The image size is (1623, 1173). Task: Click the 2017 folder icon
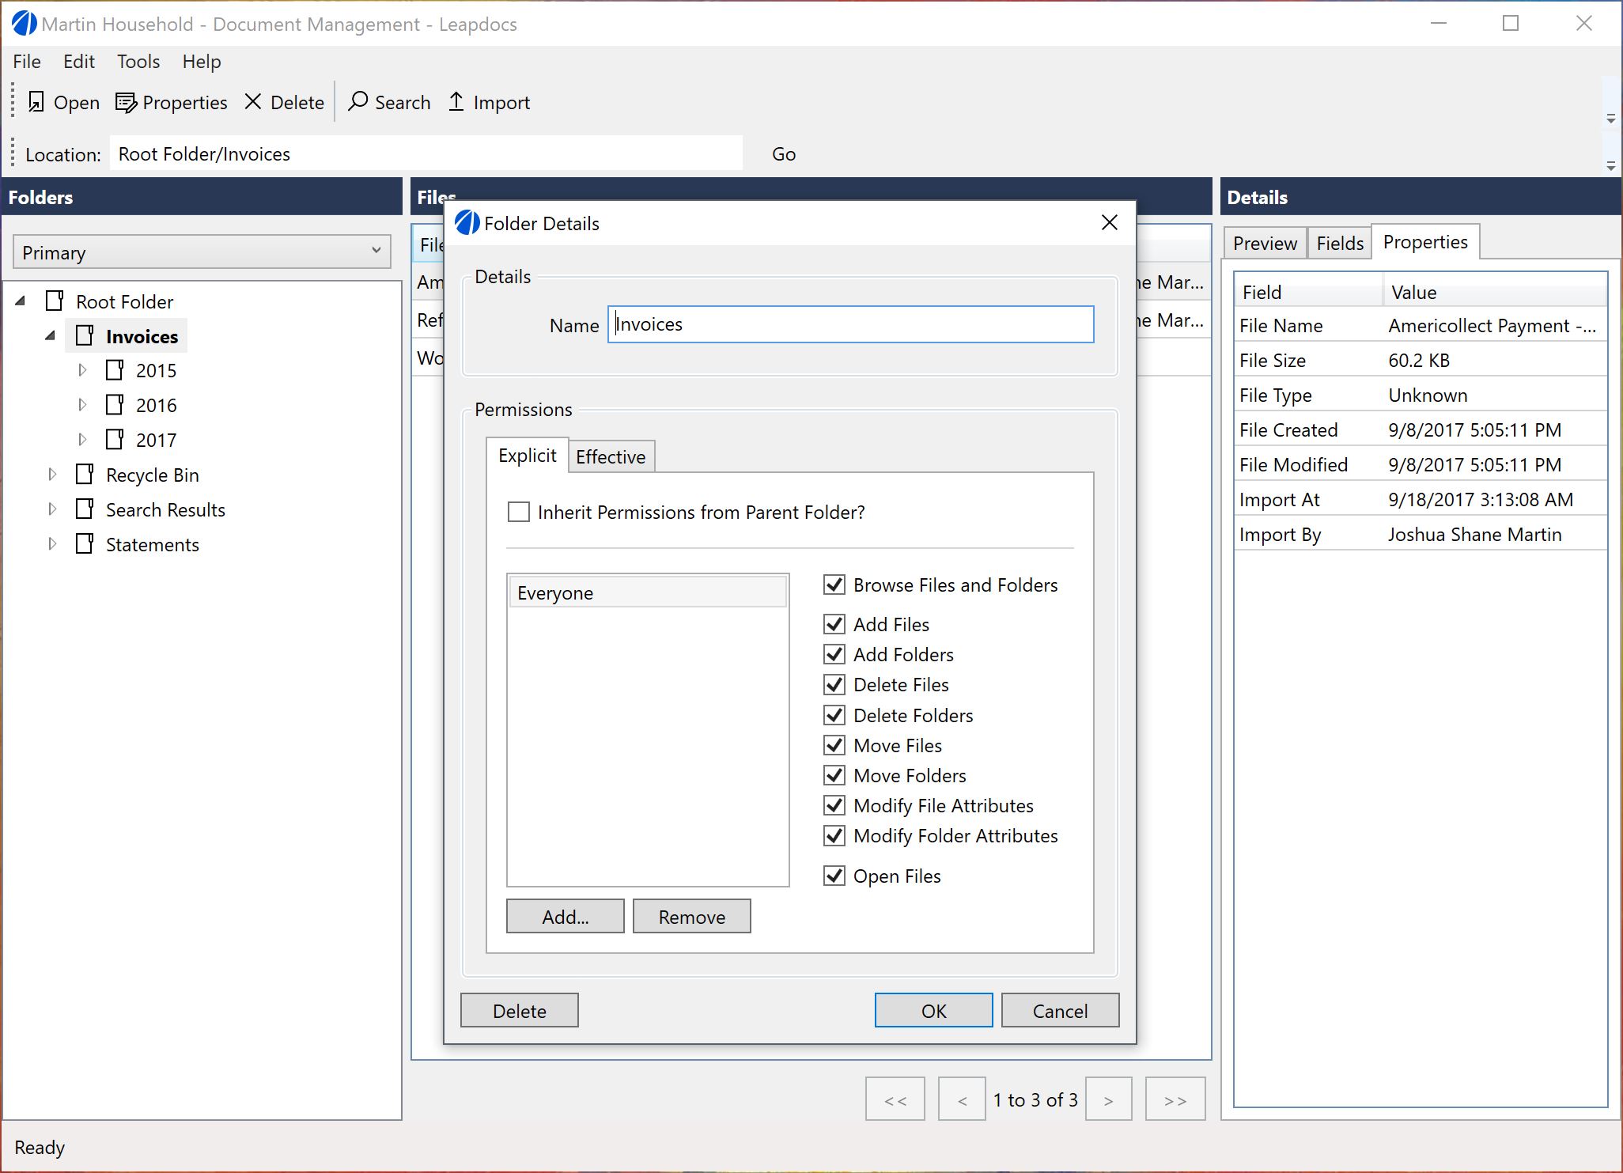pos(115,440)
